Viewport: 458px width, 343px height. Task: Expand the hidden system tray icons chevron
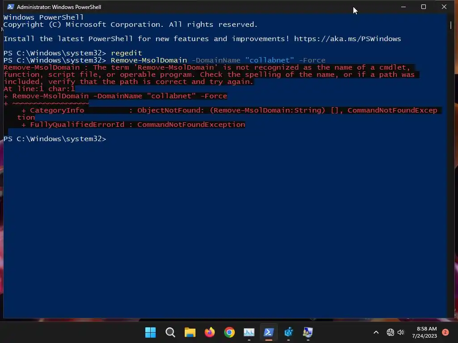376,332
